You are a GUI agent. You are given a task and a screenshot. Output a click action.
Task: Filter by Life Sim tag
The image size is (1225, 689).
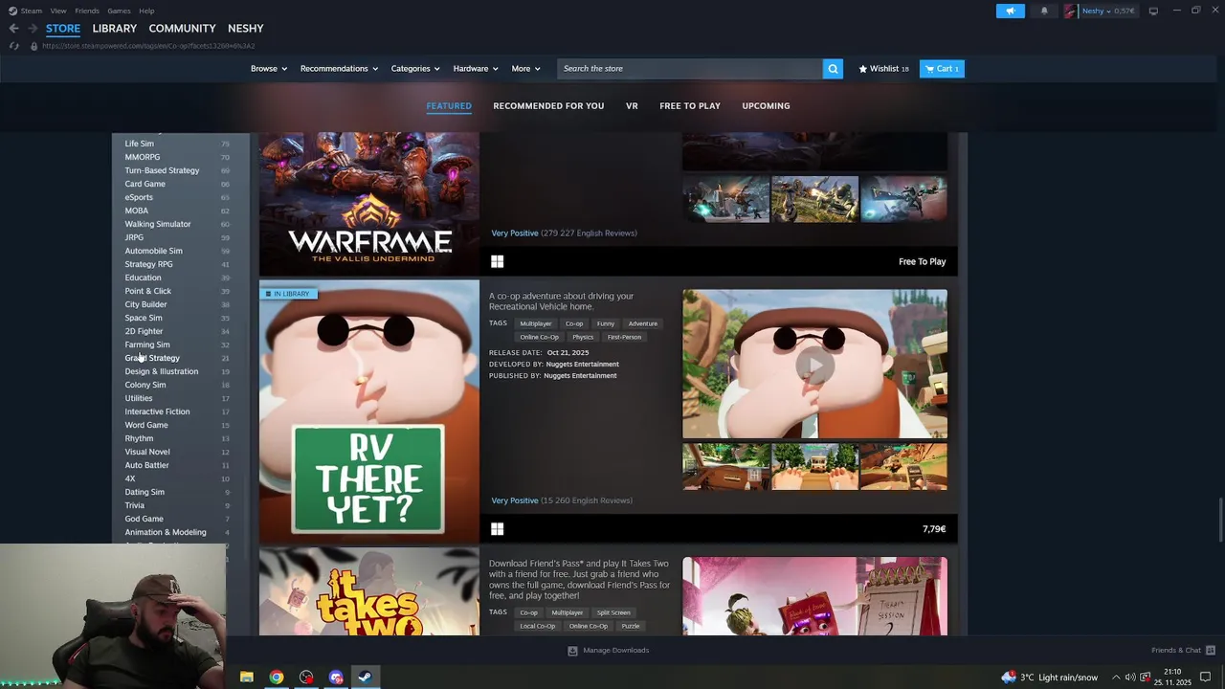click(139, 144)
